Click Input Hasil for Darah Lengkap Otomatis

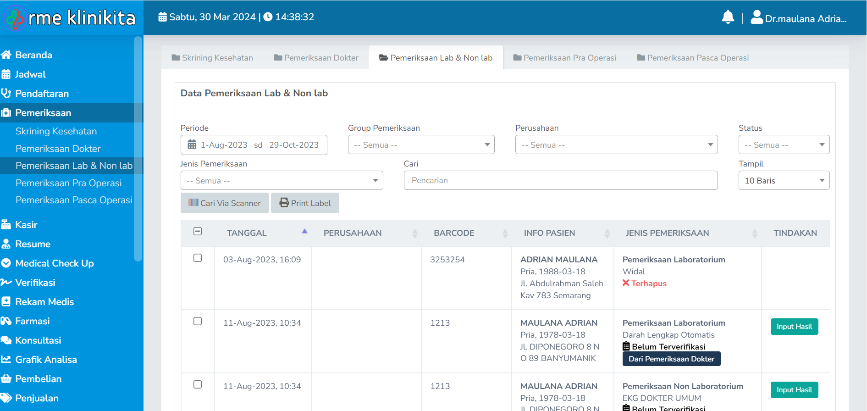pyautogui.click(x=794, y=327)
